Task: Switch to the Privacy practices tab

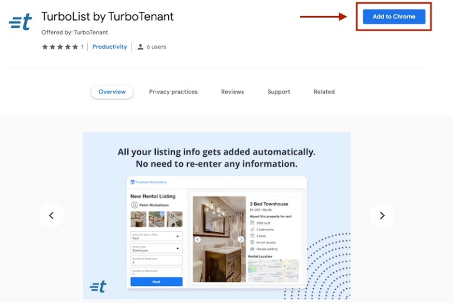Action: click(173, 92)
